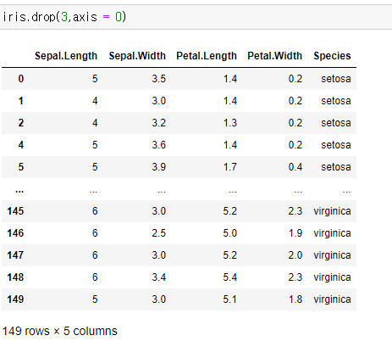The height and width of the screenshot is (341, 392).
Task: Click Petal.Length value 5.0 in row 146
Action: click(229, 233)
